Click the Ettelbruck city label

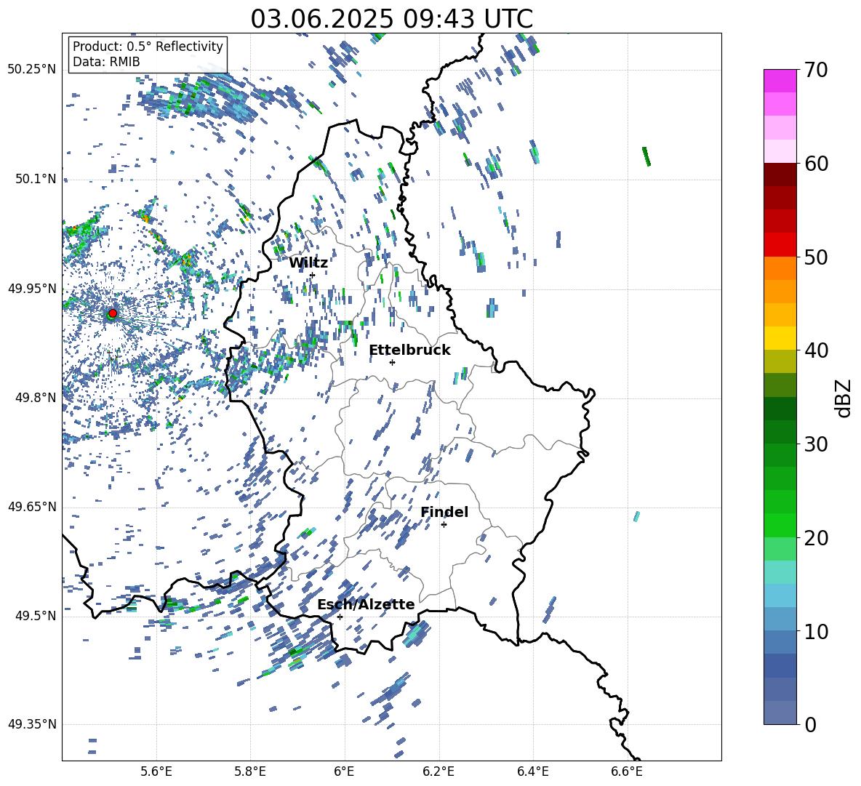pyautogui.click(x=409, y=350)
